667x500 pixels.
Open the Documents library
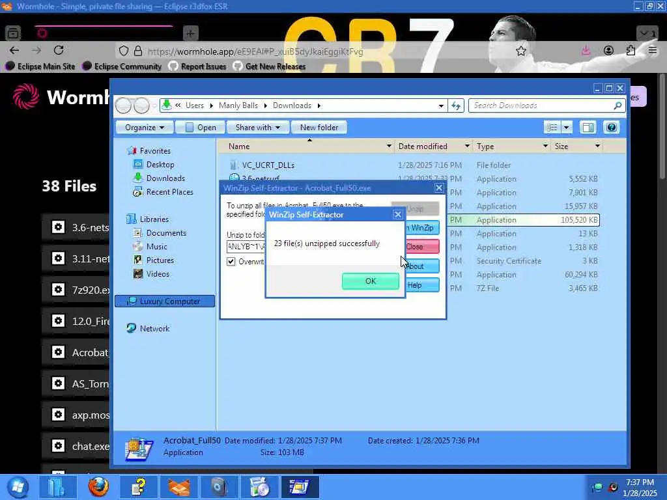point(166,232)
